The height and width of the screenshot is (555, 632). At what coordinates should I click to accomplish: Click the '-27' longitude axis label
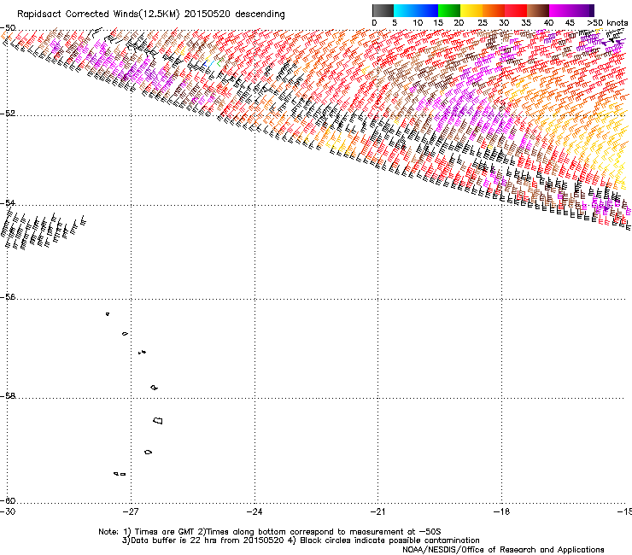tap(131, 511)
